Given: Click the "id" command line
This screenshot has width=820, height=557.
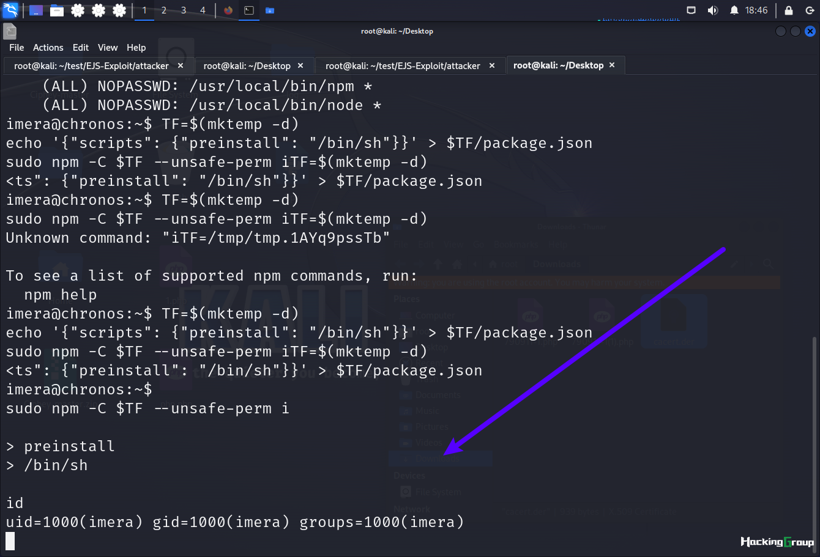Looking at the screenshot, I should click(15, 503).
